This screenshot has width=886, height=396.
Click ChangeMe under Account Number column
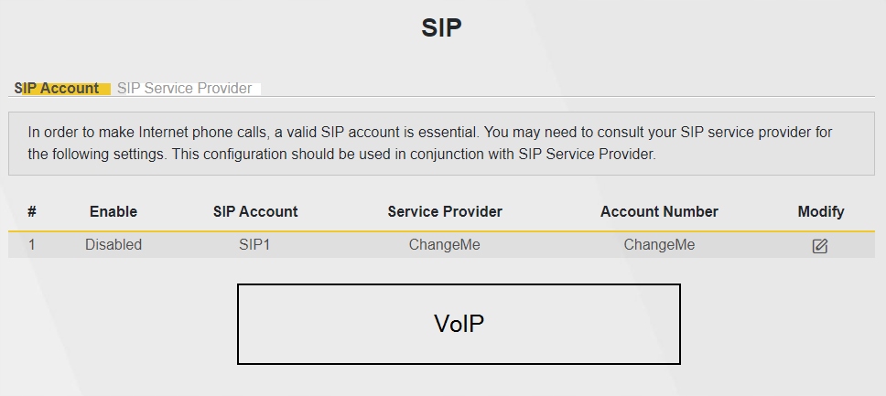coord(659,245)
